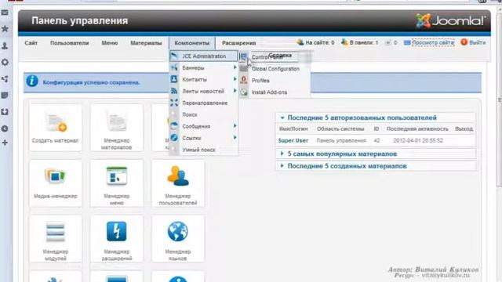
Task: Click the notes icon in browser sidebar
Action: pyautogui.click(x=5, y=96)
